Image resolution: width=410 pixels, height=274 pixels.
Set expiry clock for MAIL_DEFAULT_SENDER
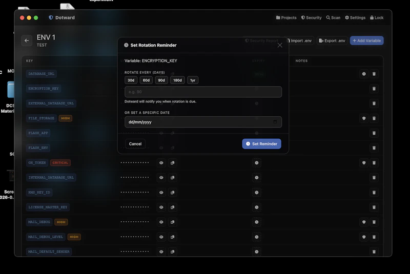click(257, 252)
